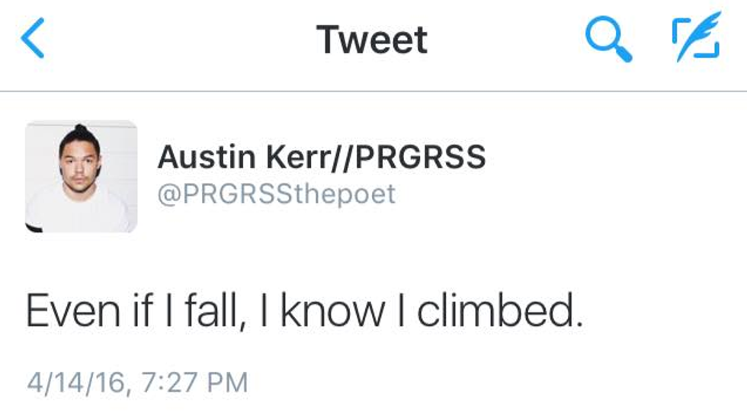Go to the PRGRSS author profile name

point(321,158)
